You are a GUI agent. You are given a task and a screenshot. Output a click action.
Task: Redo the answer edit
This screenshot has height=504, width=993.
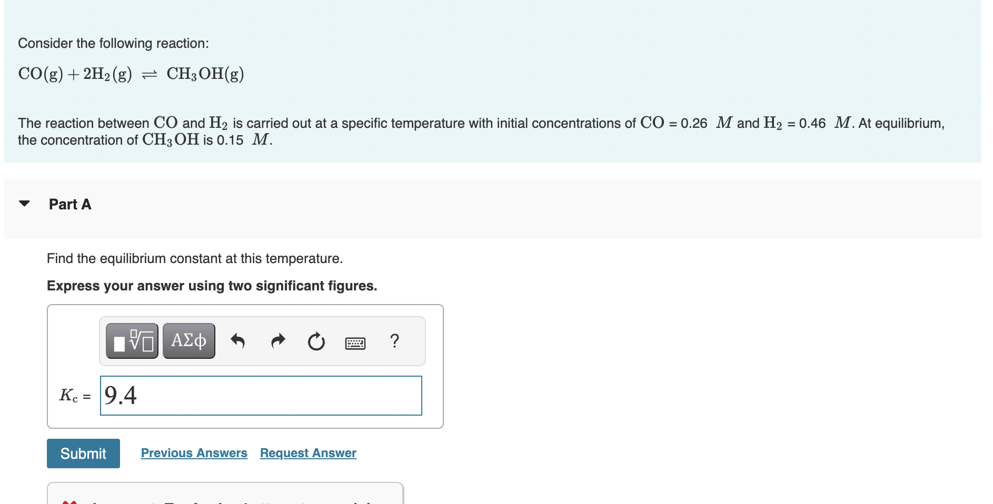coord(277,341)
